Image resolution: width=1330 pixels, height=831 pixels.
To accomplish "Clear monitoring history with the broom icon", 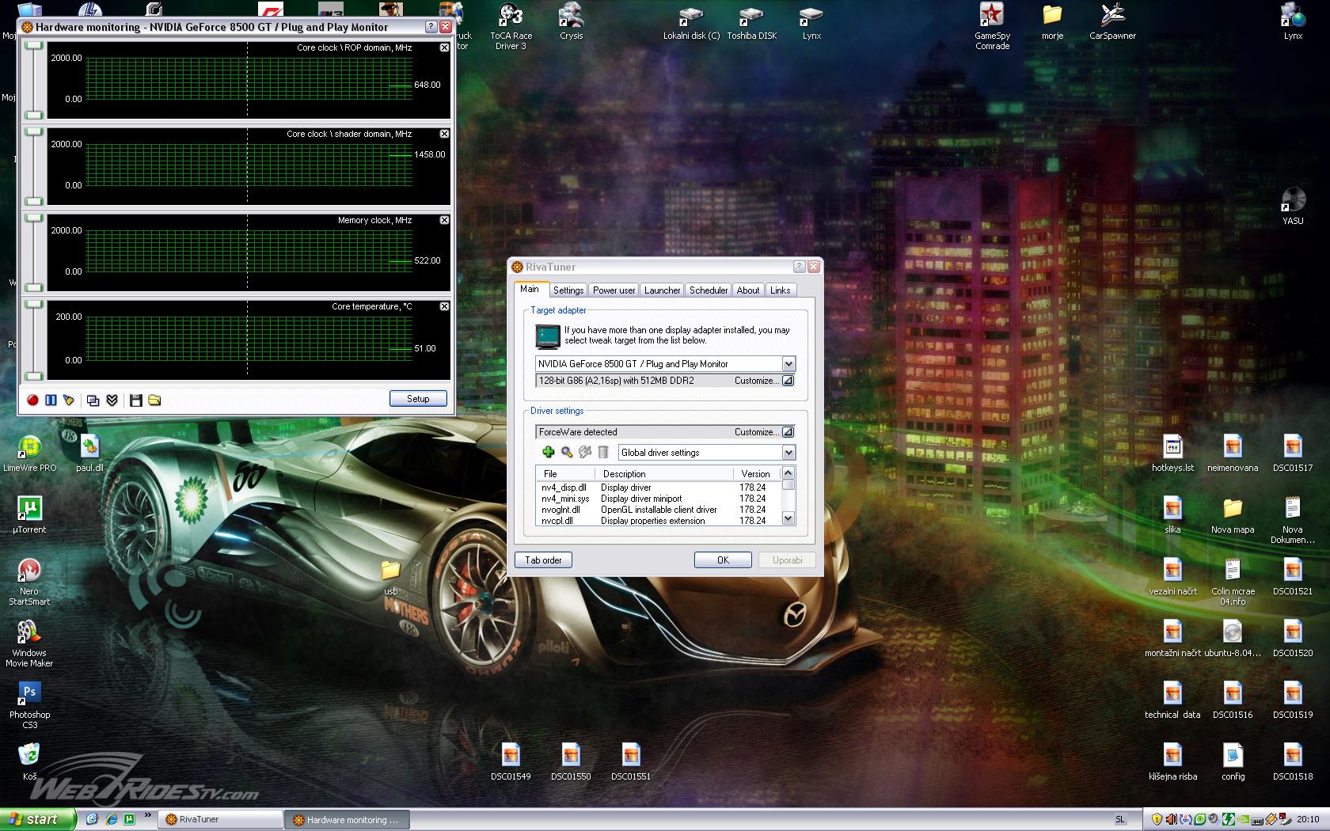I will coord(69,400).
